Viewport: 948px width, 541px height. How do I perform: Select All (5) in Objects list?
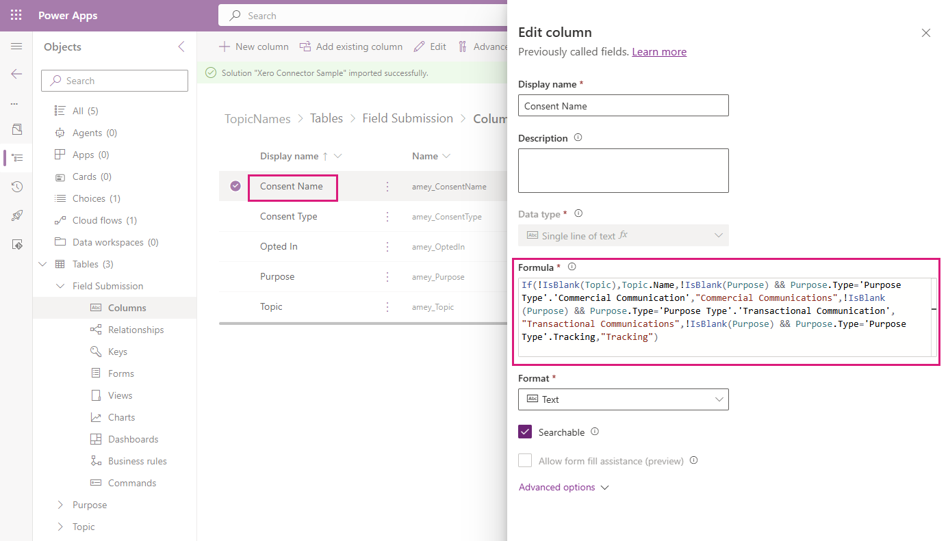86,111
